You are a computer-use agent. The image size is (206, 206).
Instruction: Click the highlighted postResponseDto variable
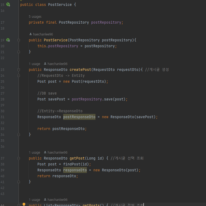pos(79,117)
